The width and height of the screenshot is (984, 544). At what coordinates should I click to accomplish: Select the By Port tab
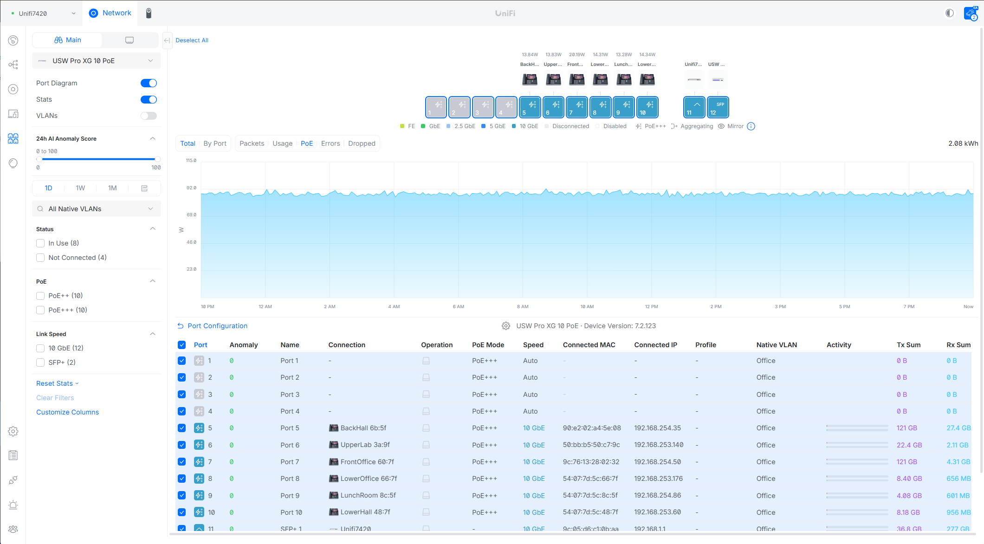pos(215,143)
